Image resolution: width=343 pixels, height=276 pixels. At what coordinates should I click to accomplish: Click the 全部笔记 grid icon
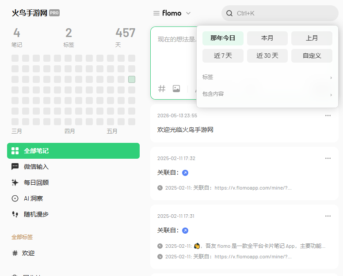15,151
